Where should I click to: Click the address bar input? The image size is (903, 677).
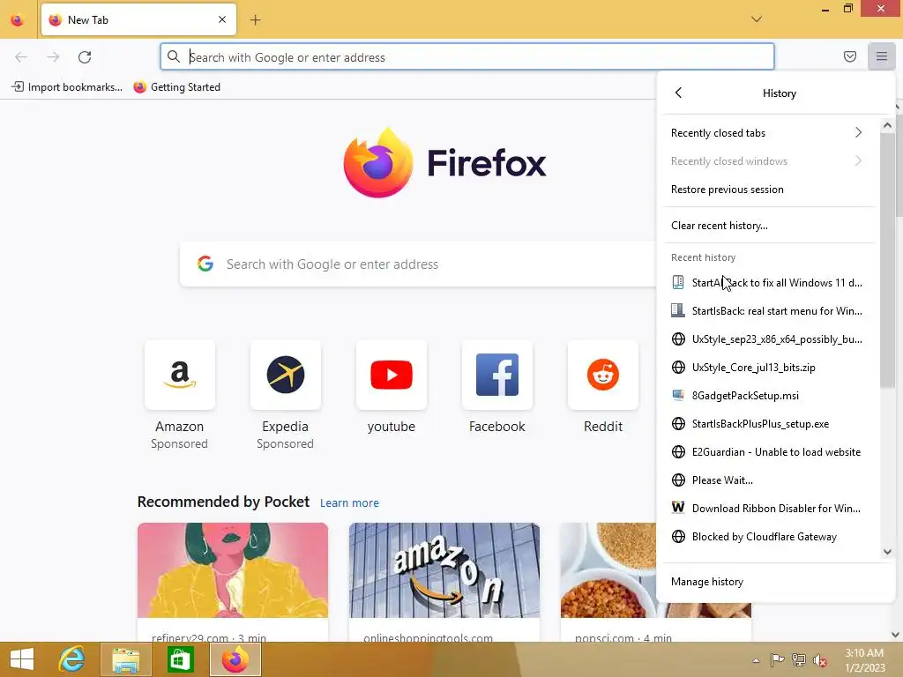click(467, 57)
